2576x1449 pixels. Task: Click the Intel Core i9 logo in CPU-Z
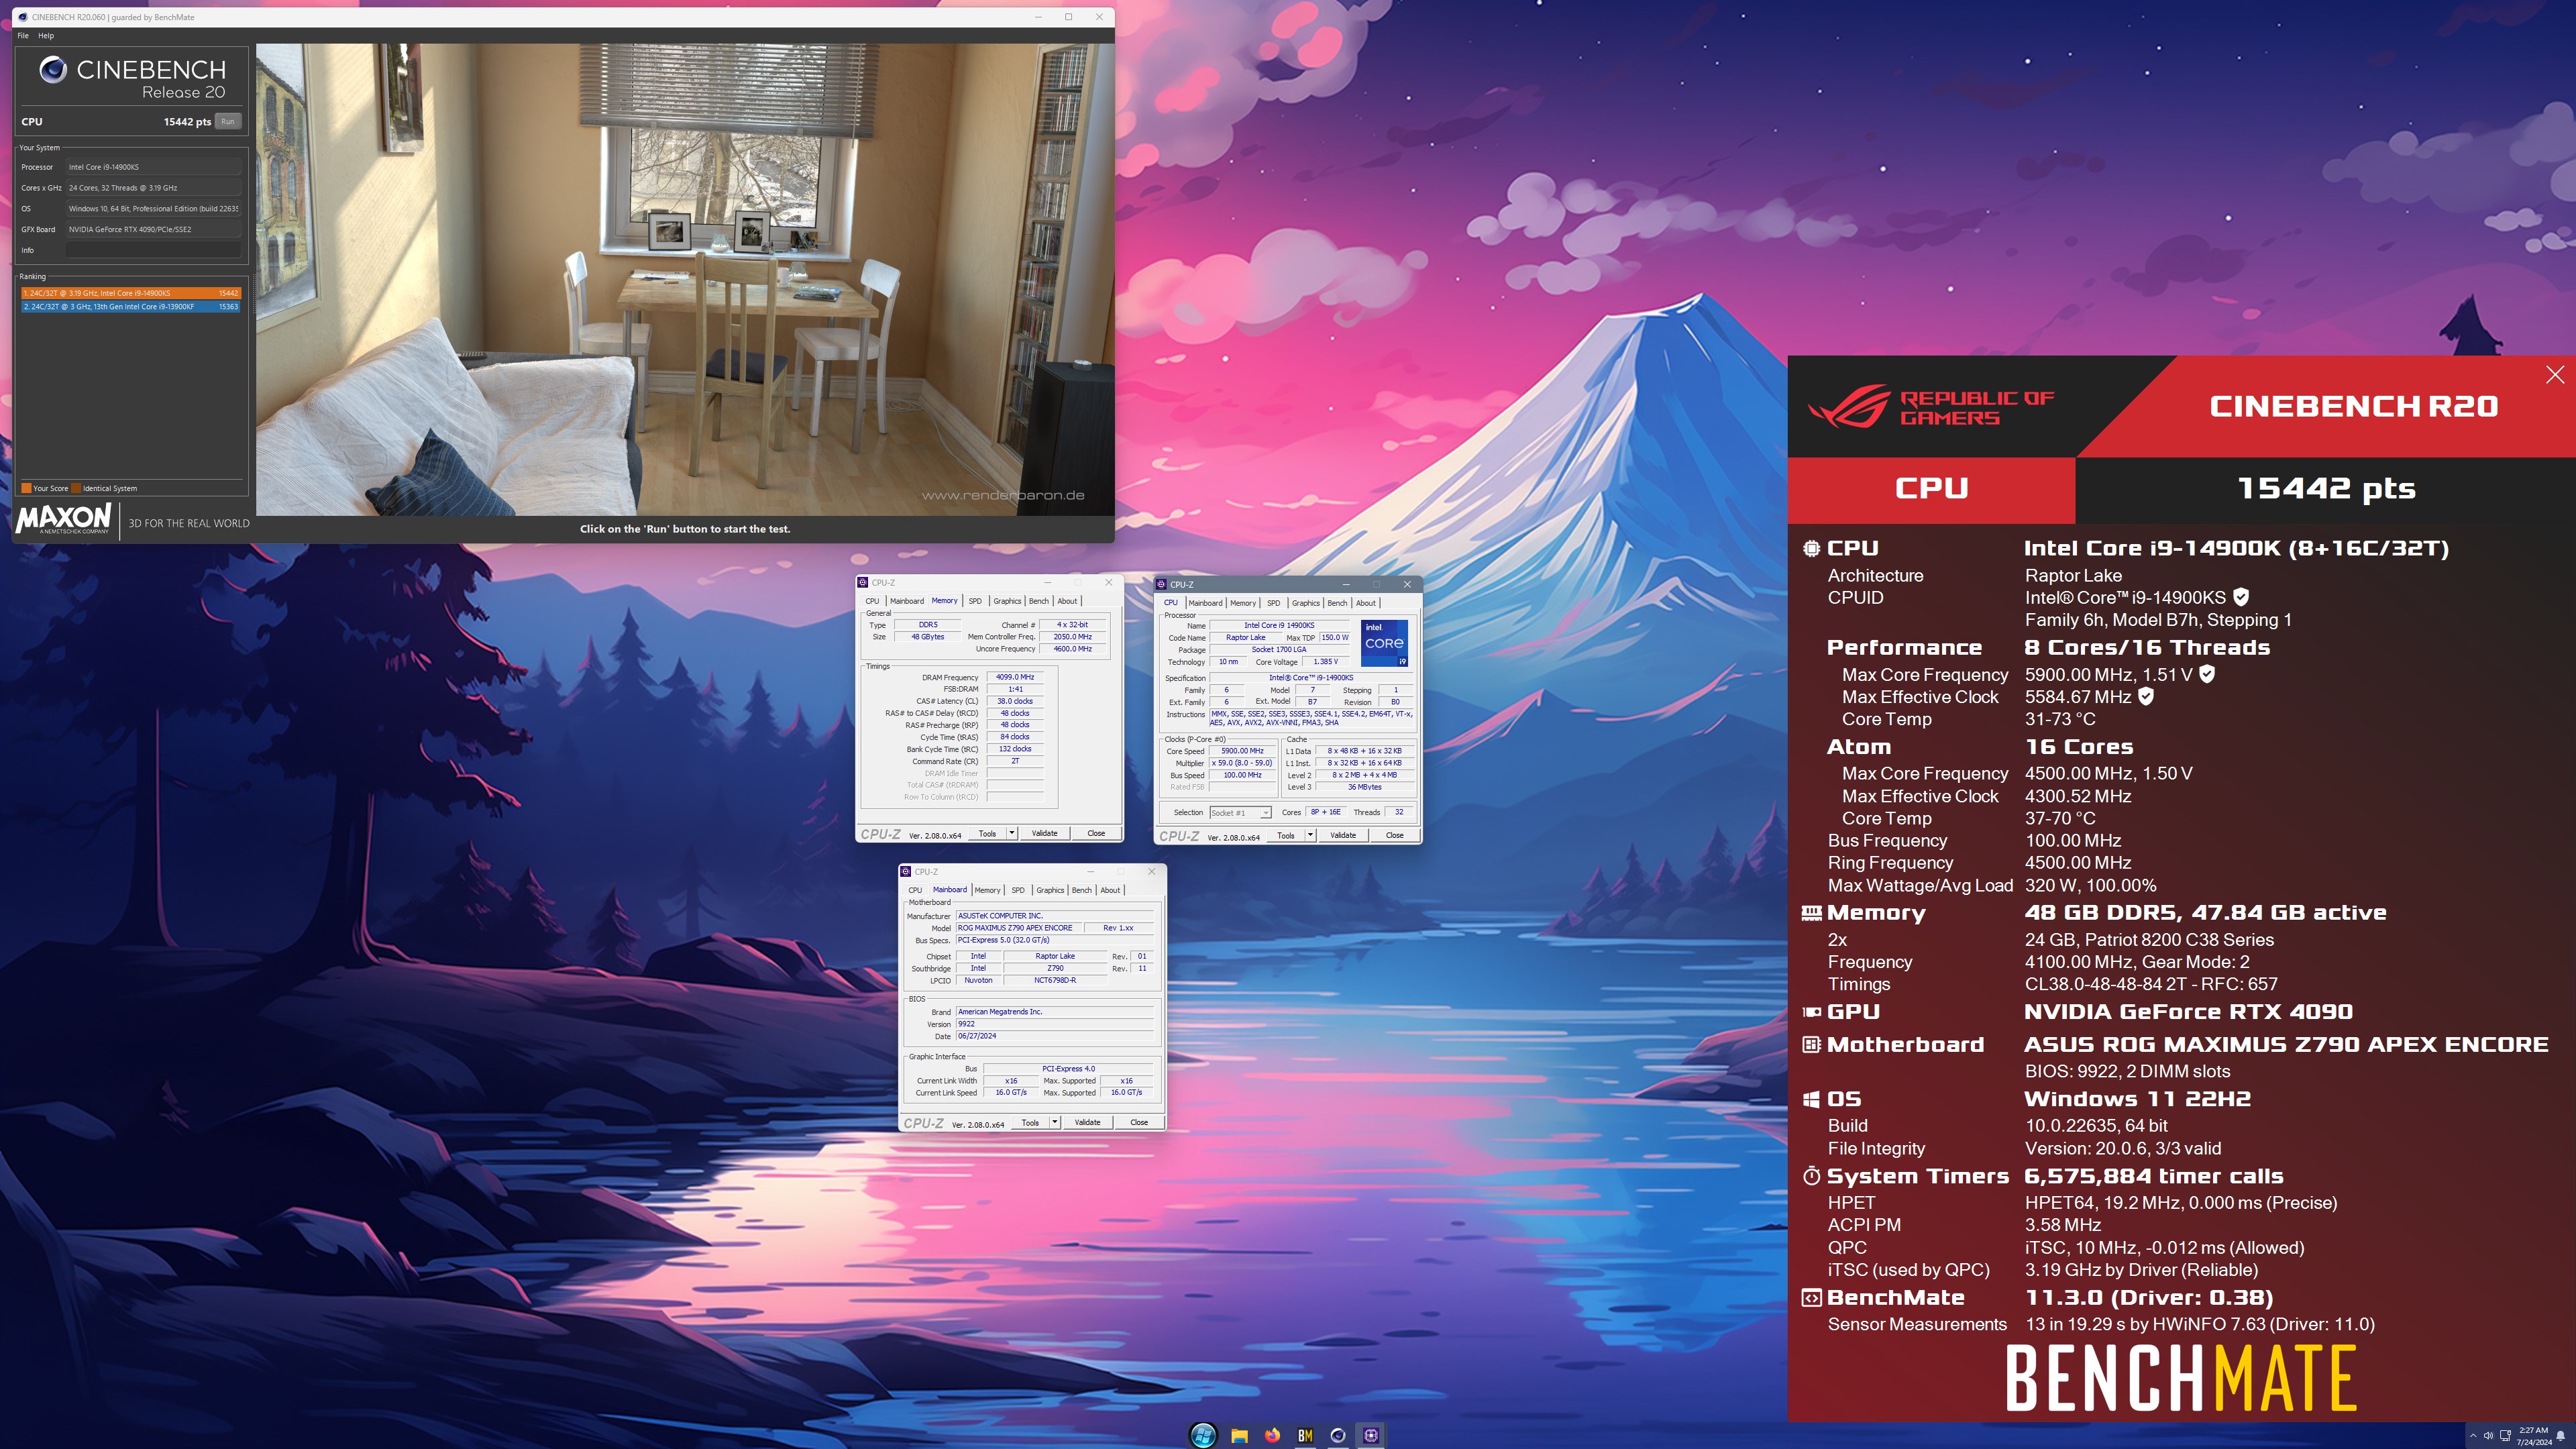tap(1385, 643)
